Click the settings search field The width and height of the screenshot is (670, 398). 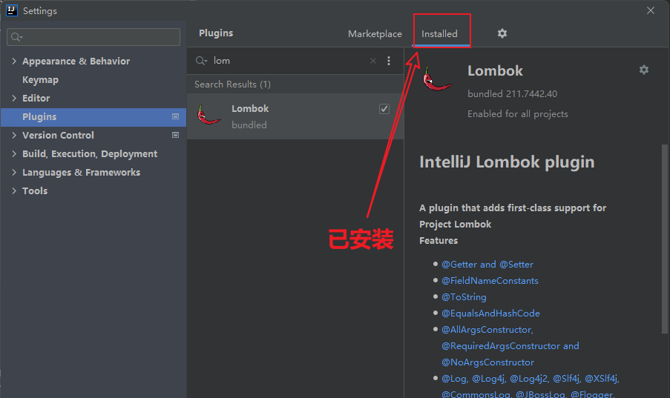(x=93, y=37)
